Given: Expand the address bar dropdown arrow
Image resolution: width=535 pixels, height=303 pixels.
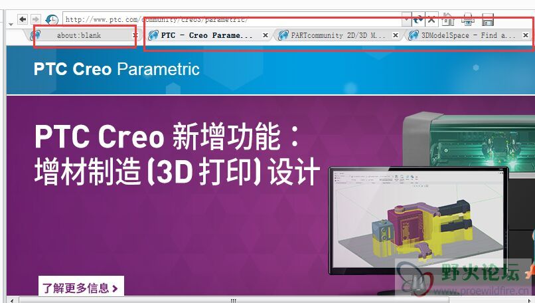Looking at the screenshot, I should (406, 19).
